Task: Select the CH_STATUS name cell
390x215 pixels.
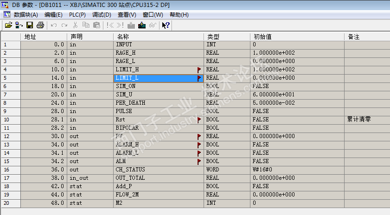Action: pyautogui.click(x=159, y=170)
